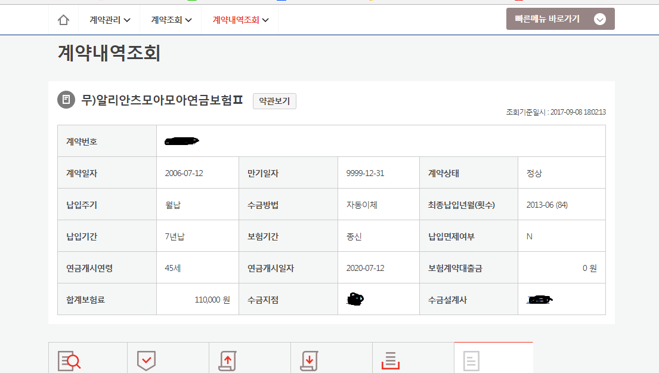Select the 합계보험료 value 110,000 원
Image resolution: width=659 pixels, height=373 pixels.
212,300
